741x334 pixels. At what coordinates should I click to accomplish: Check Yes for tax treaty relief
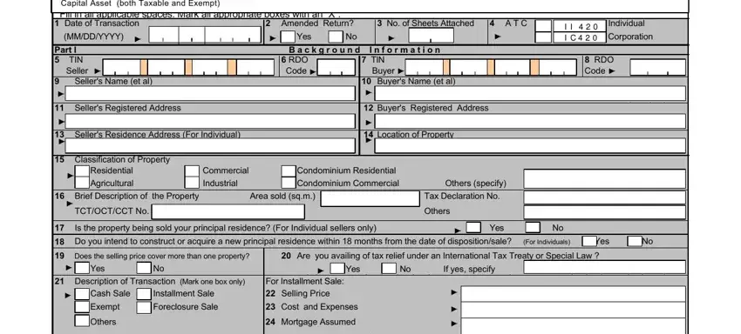click(x=337, y=269)
